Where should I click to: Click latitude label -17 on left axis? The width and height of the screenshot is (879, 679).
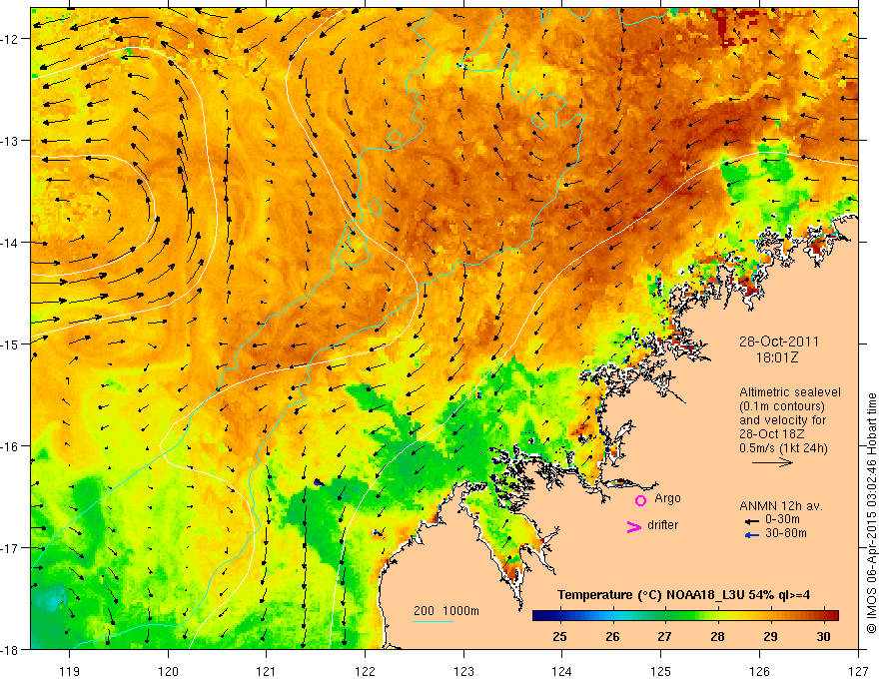coord(10,548)
